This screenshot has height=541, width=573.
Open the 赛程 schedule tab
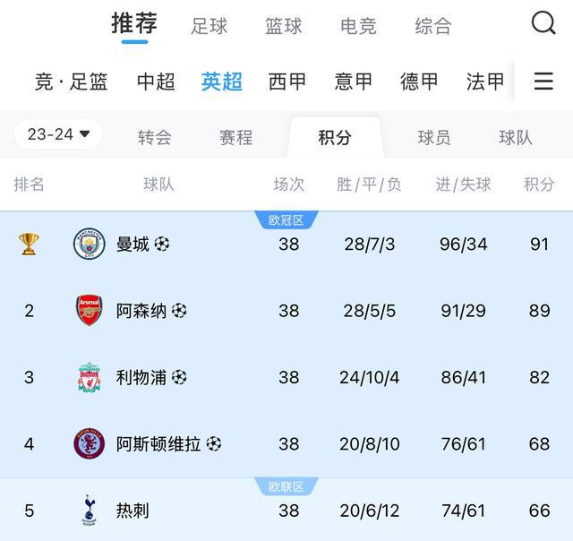pyautogui.click(x=235, y=137)
